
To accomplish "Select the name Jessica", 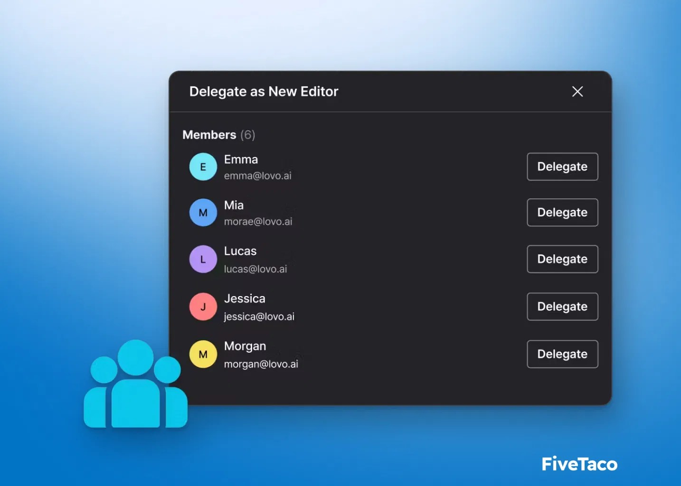I will point(245,299).
